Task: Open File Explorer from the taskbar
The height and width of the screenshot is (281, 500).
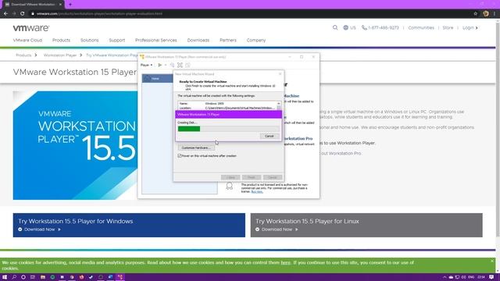Action: coord(43,277)
